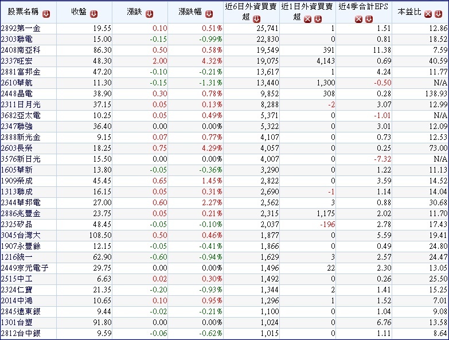The height and width of the screenshot is (340, 449).
Task: Select stock 1909榮成
Action: click(x=17, y=181)
